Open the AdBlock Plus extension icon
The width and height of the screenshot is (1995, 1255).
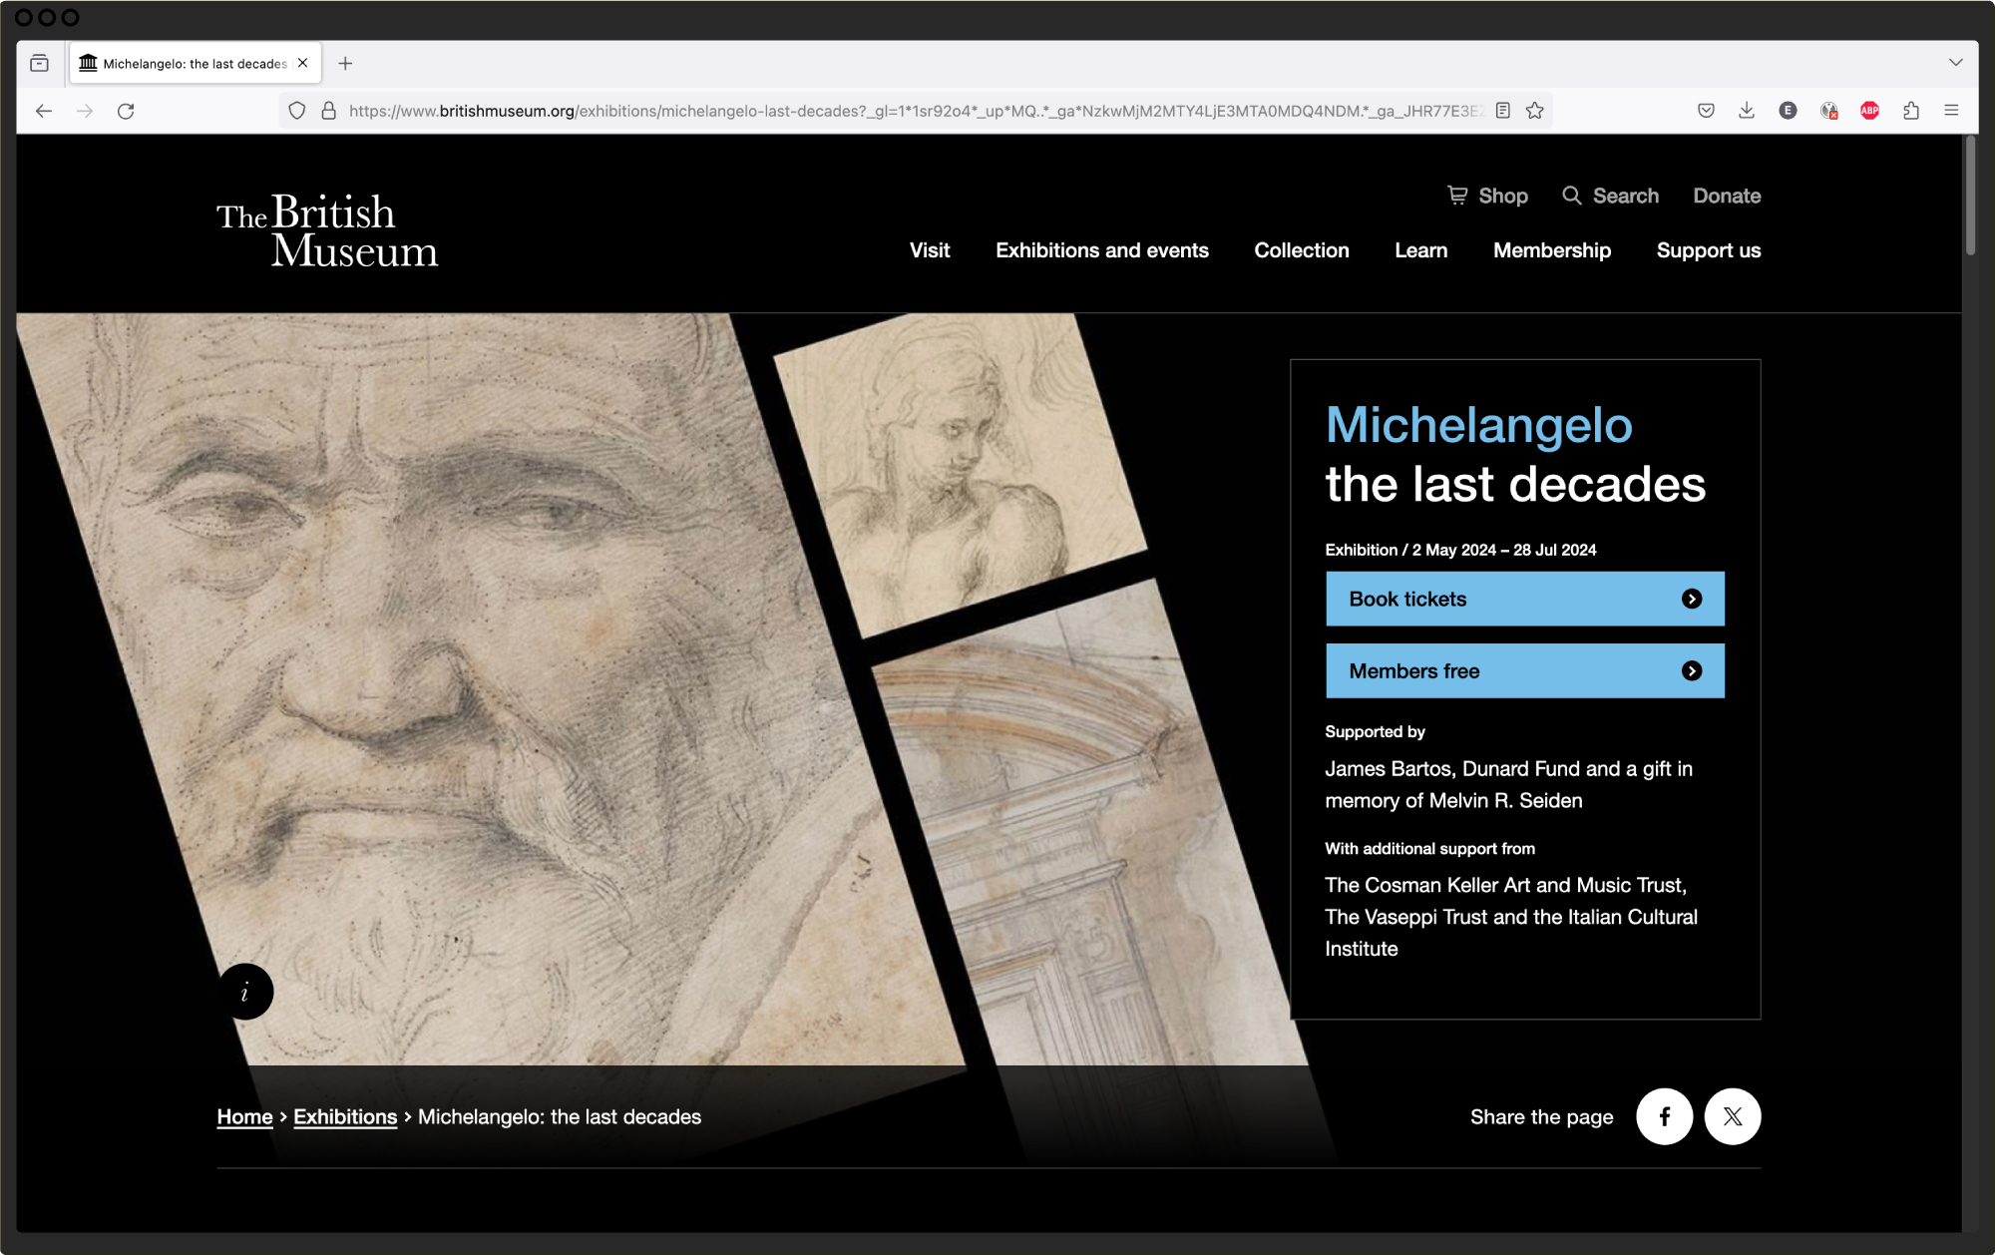(1868, 111)
